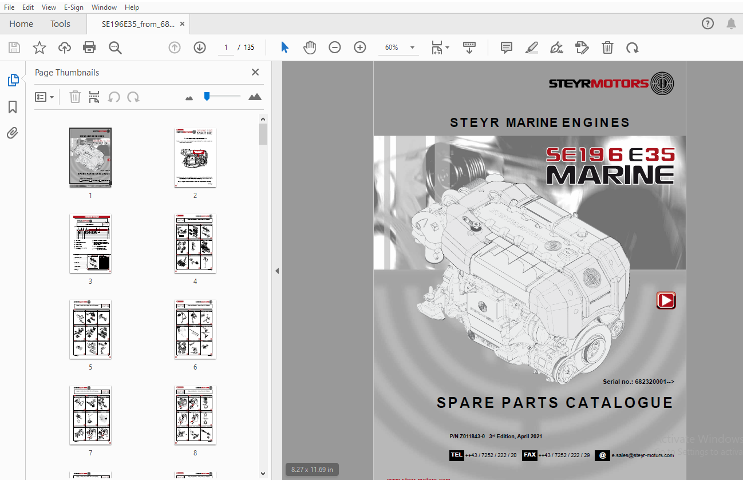
Task: Open the E-Sign menu
Action: 73,7
